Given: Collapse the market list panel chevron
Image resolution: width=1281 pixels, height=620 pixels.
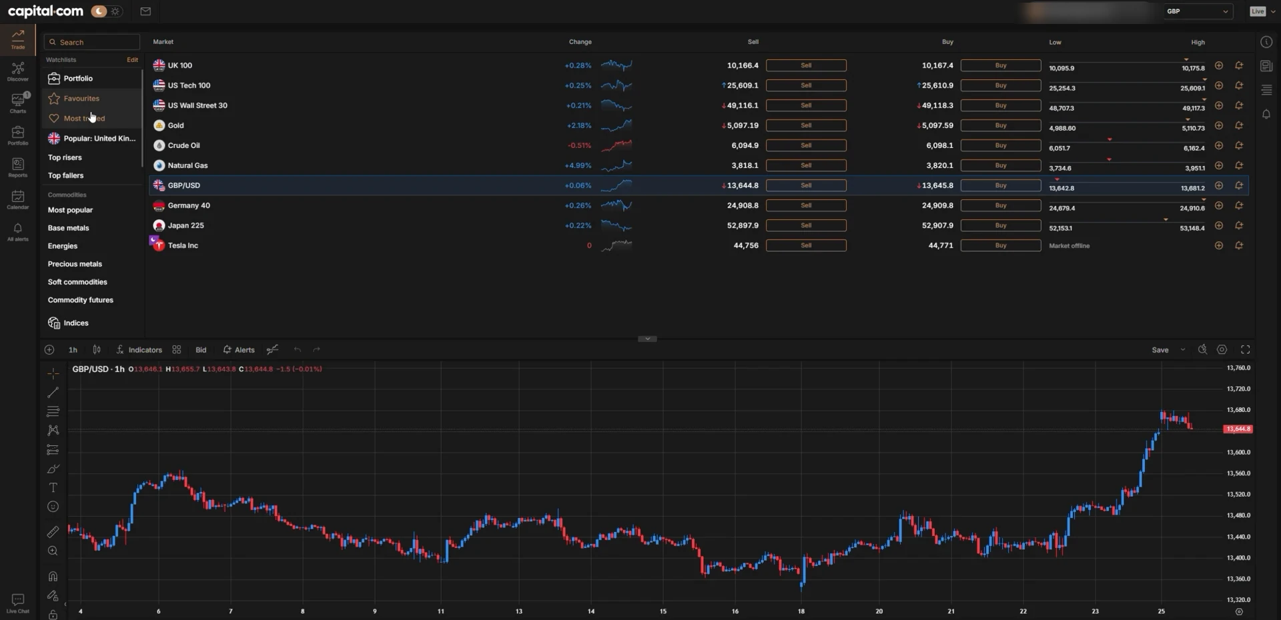Looking at the screenshot, I should tap(647, 339).
